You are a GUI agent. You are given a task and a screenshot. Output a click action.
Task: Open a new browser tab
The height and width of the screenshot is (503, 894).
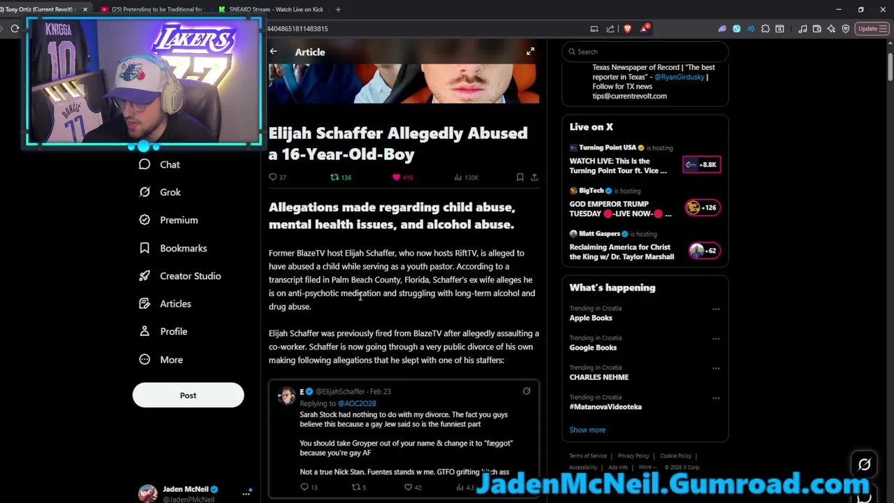338,9
